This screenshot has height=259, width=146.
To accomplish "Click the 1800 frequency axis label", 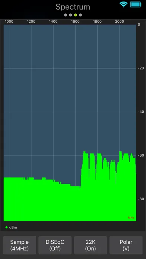I will point(97,22).
